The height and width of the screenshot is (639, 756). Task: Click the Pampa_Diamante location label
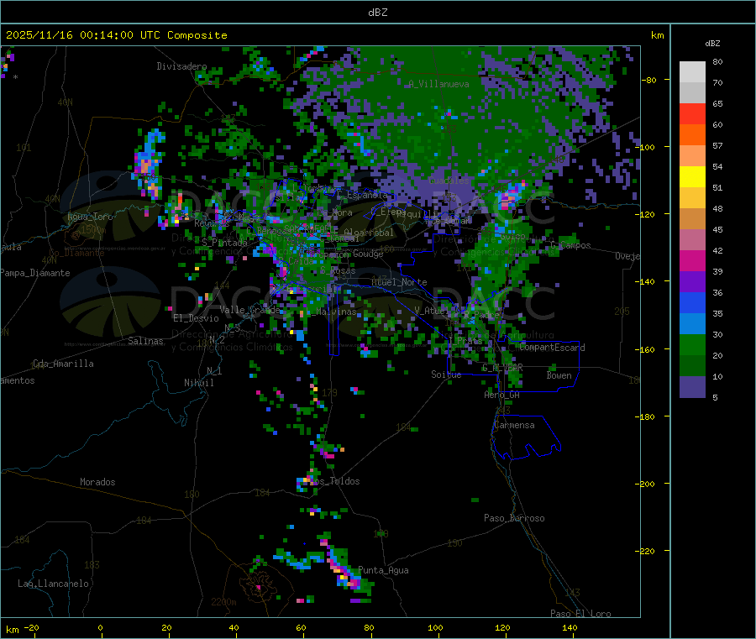[x=35, y=273]
